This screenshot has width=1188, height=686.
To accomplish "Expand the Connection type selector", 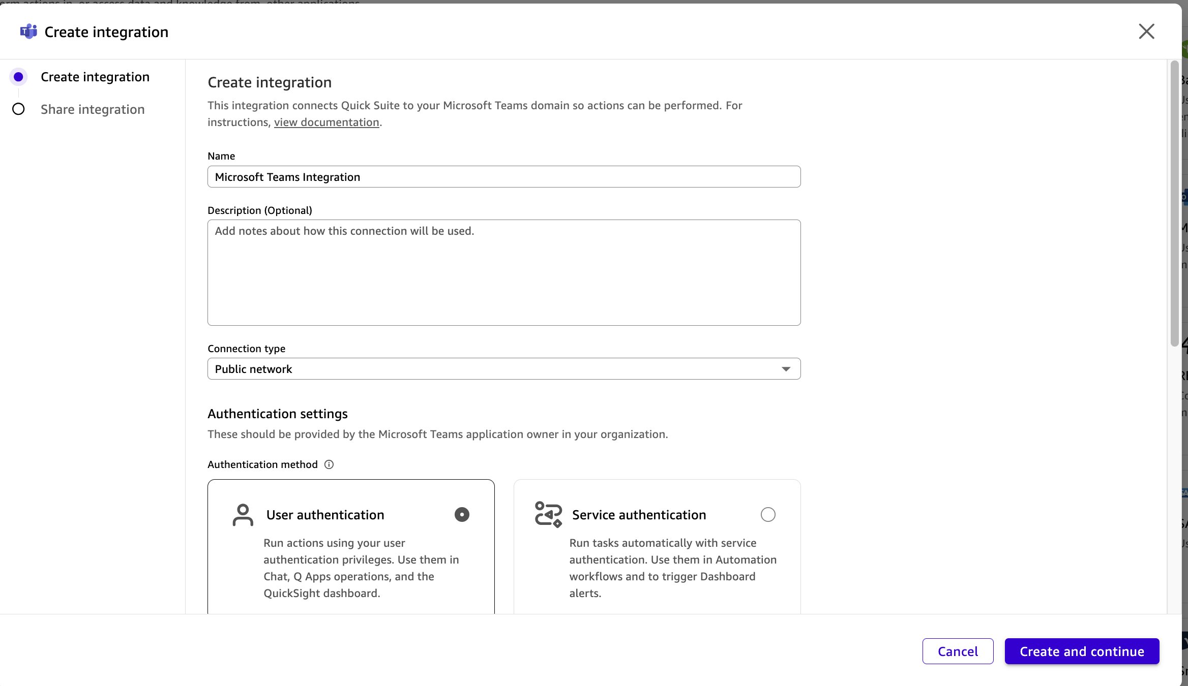I will (503, 368).
